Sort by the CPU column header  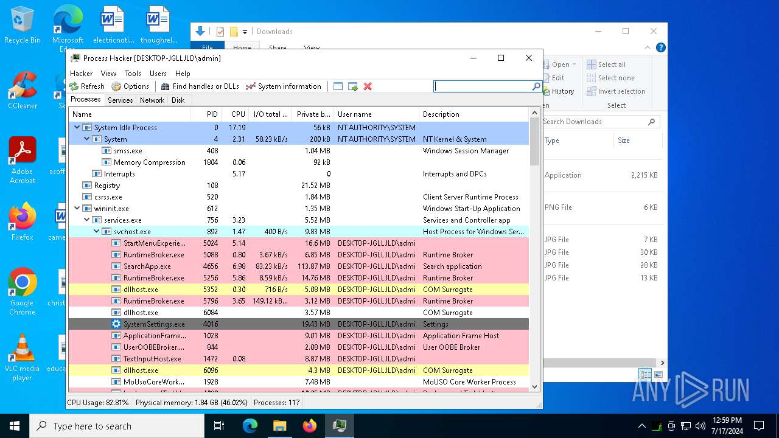point(235,114)
